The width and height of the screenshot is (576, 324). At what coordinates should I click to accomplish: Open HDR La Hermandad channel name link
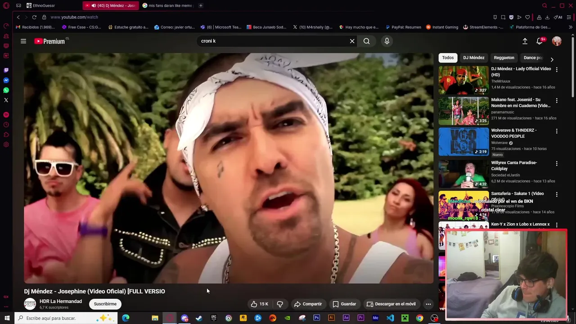[x=61, y=301]
